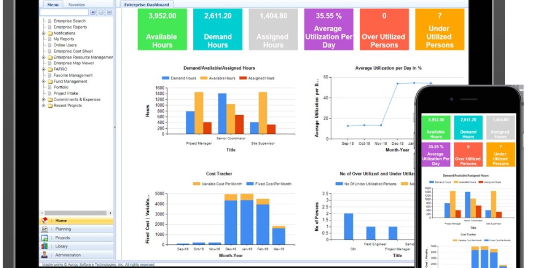This screenshot has width=537, height=268.
Task: Open the Enterprise Search item label
Action: [x=69, y=21]
